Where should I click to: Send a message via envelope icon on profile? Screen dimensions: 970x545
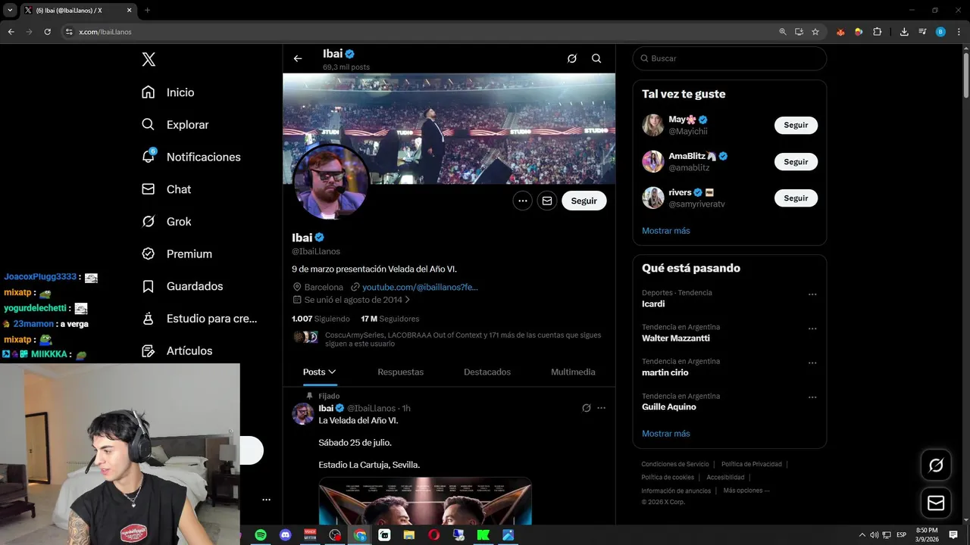click(x=546, y=201)
